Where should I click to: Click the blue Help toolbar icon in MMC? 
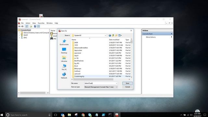pos(35,26)
